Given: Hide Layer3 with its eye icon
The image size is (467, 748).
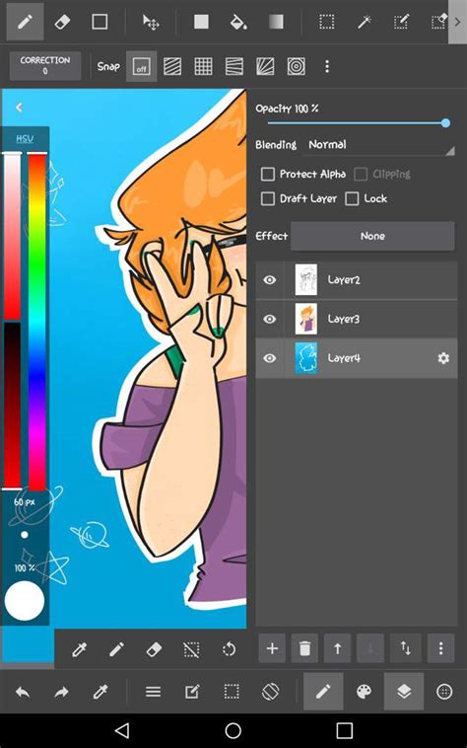Looking at the screenshot, I should tap(269, 319).
